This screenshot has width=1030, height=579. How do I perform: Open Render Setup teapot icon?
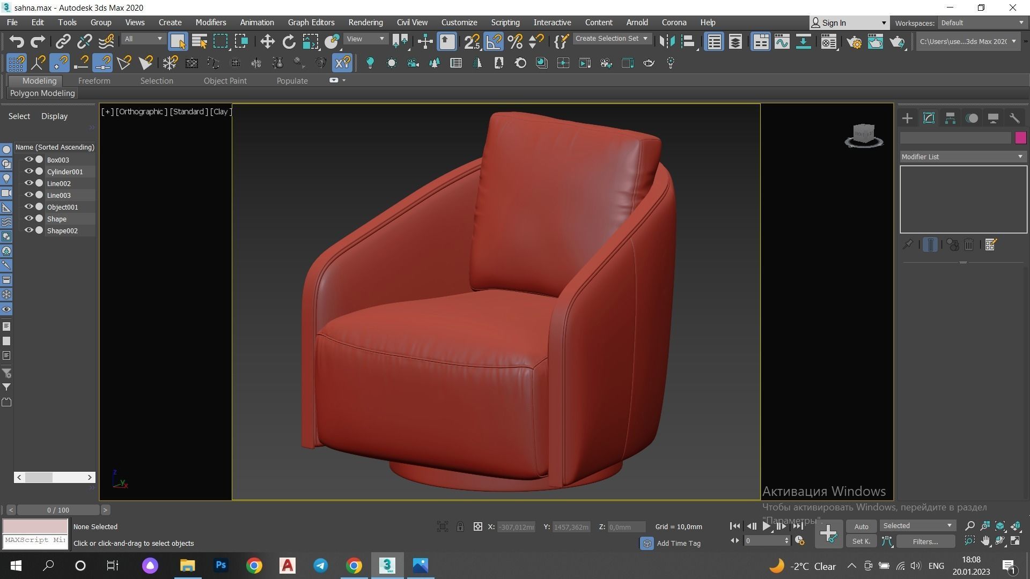tap(854, 42)
